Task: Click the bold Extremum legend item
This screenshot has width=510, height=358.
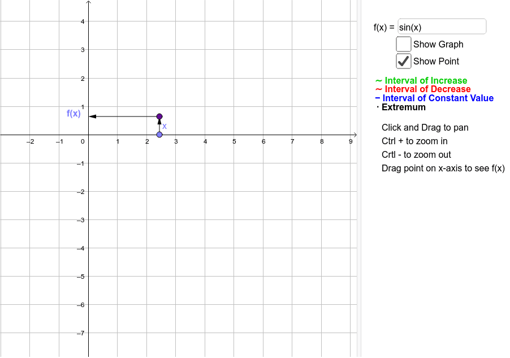Action: [403, 107]
